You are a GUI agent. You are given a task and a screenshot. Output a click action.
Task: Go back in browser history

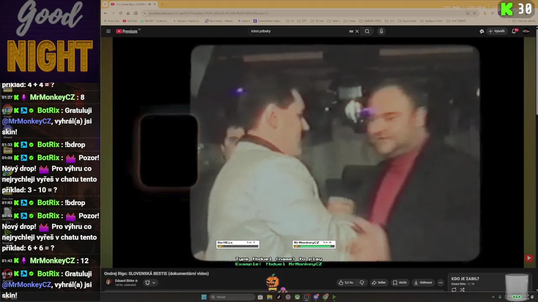pyautogui.click(x=105, y=13)
